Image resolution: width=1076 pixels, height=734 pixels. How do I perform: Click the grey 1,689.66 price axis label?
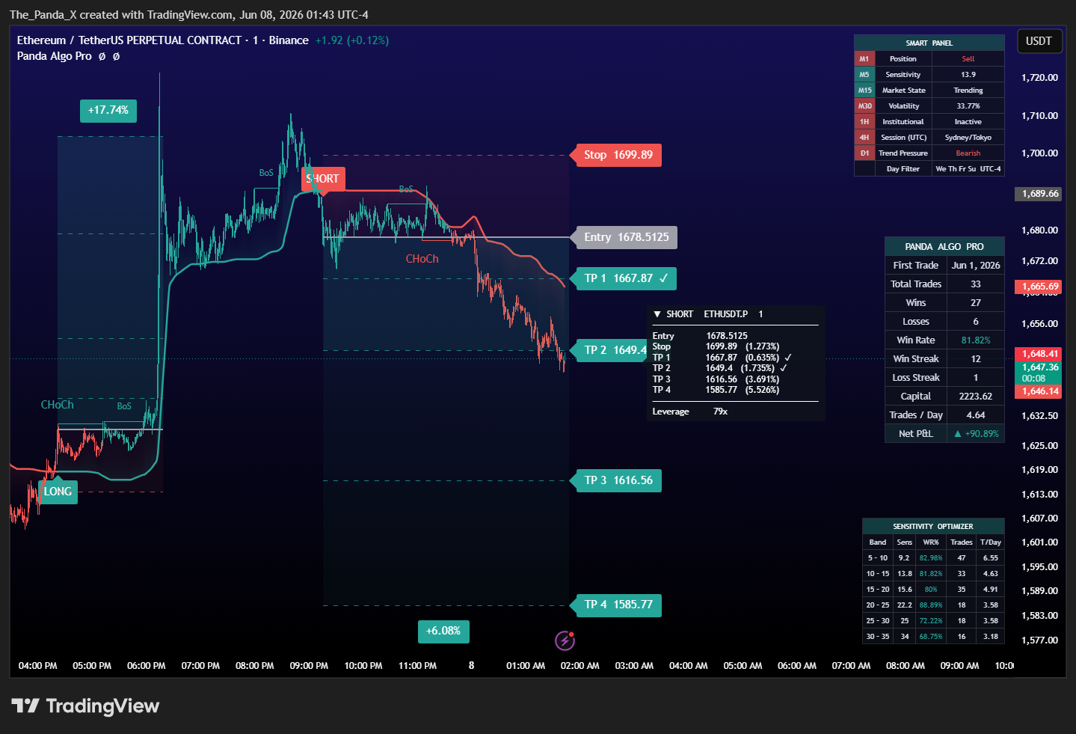(x=1040, y=194)
